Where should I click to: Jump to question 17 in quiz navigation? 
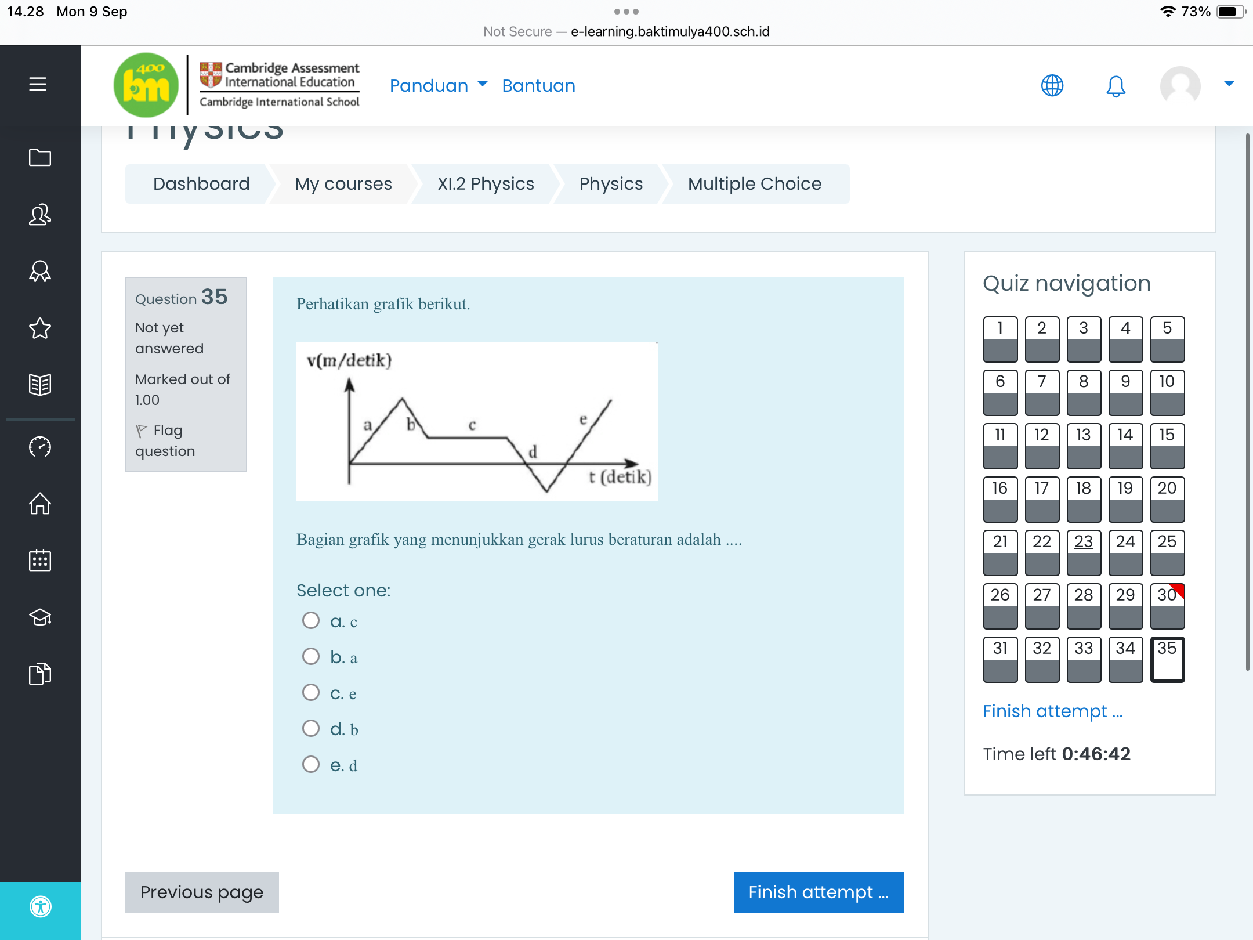coord(1042,499)
